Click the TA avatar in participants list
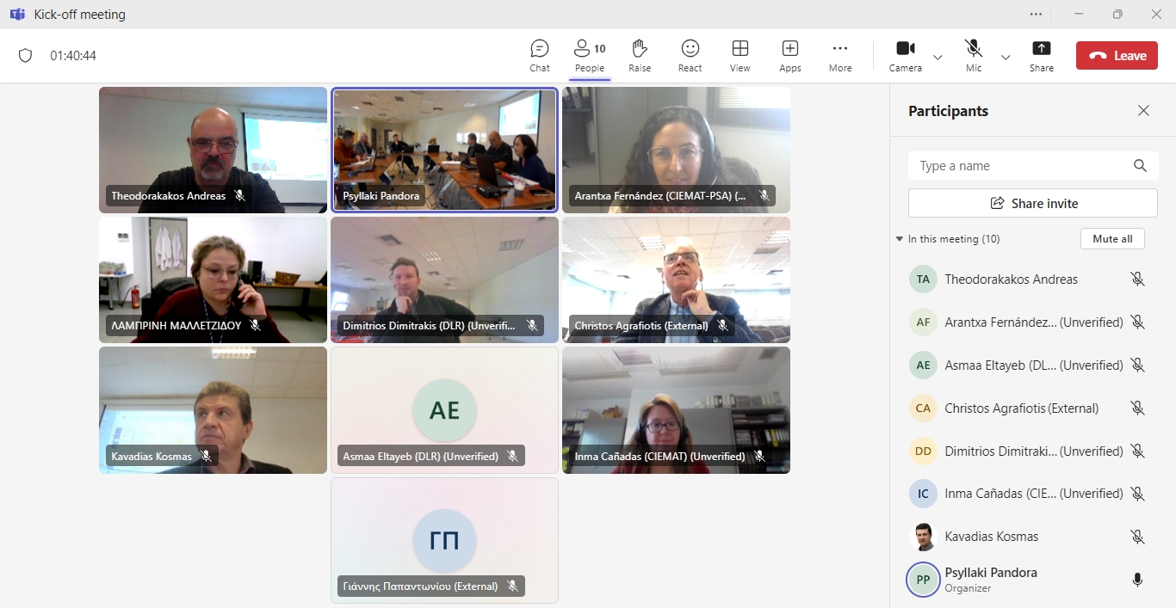Viewport: 1176px width, 608px height. 923,279
